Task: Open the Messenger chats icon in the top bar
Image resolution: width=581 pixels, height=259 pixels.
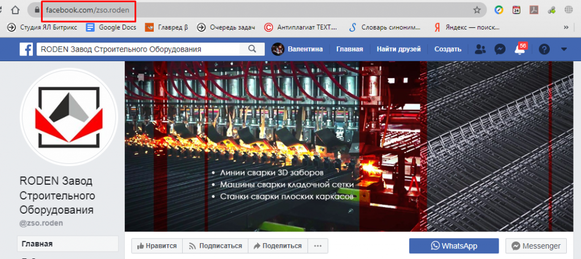Action: coord(500,49)
